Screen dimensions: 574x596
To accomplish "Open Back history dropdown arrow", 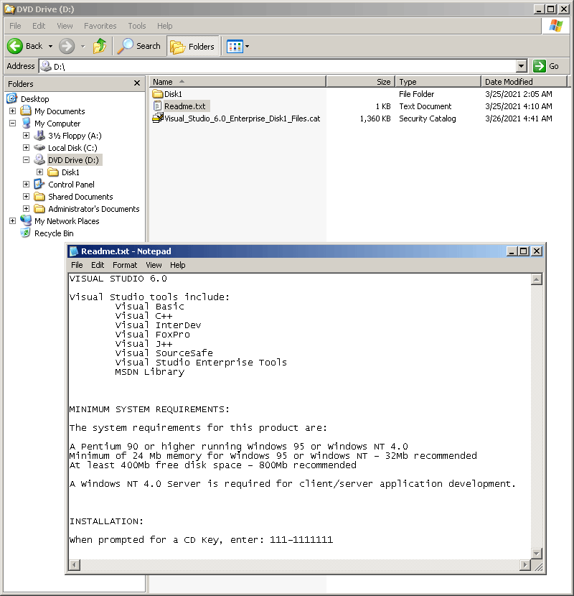I will pyautogui.click(x=50, y=47).
